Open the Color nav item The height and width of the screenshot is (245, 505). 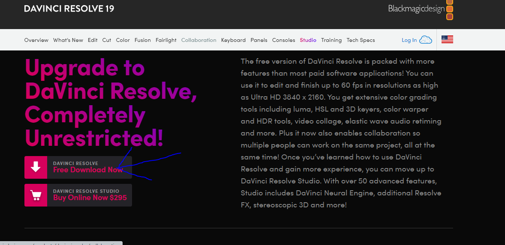(x=123, y=40)
